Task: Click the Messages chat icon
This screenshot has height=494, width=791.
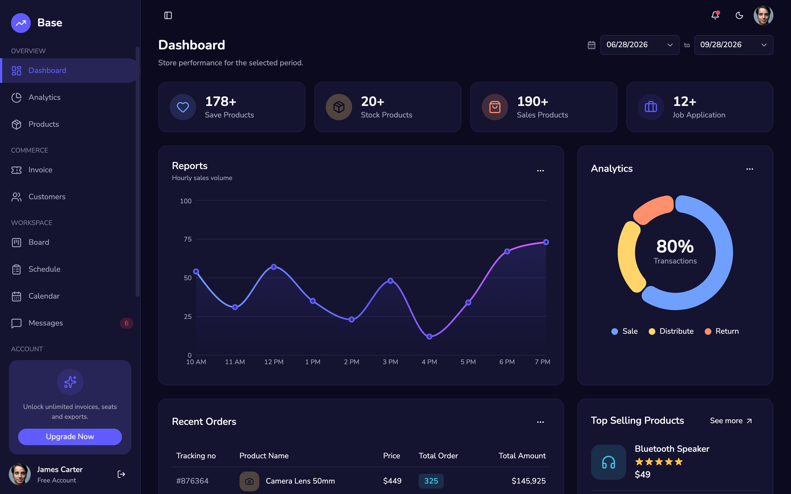Action: pos(16,323)
